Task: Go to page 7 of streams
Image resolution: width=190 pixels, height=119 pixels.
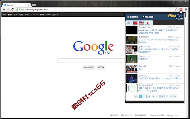Action: coord(166,96)
